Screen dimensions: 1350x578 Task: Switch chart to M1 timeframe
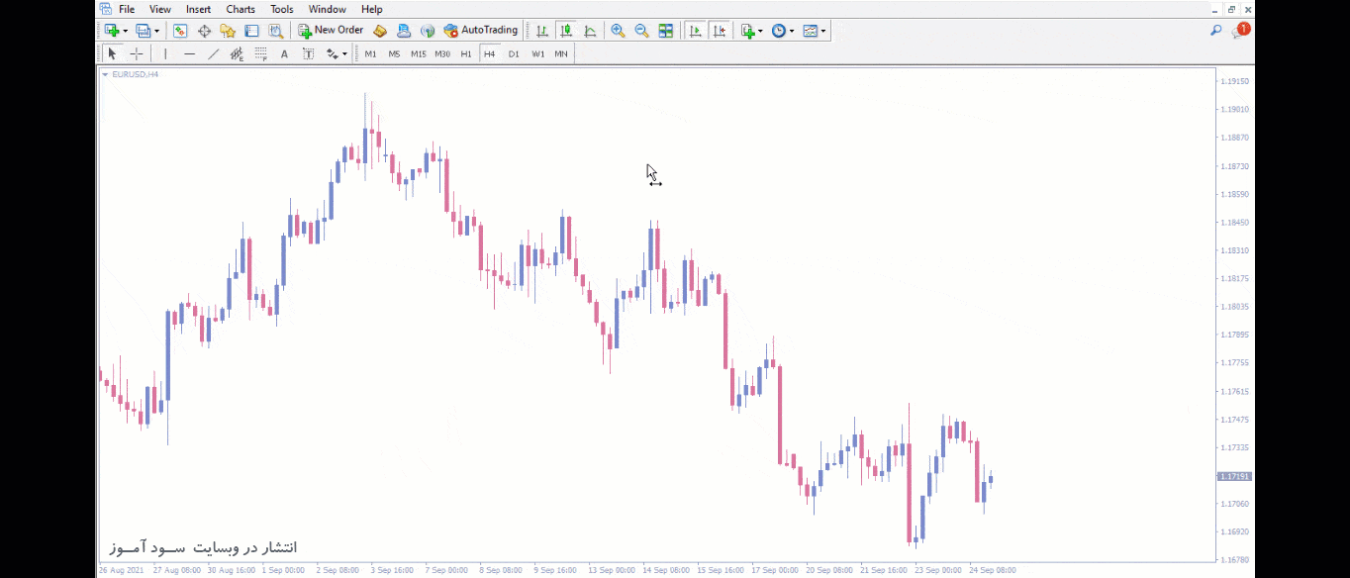point(370,53)
